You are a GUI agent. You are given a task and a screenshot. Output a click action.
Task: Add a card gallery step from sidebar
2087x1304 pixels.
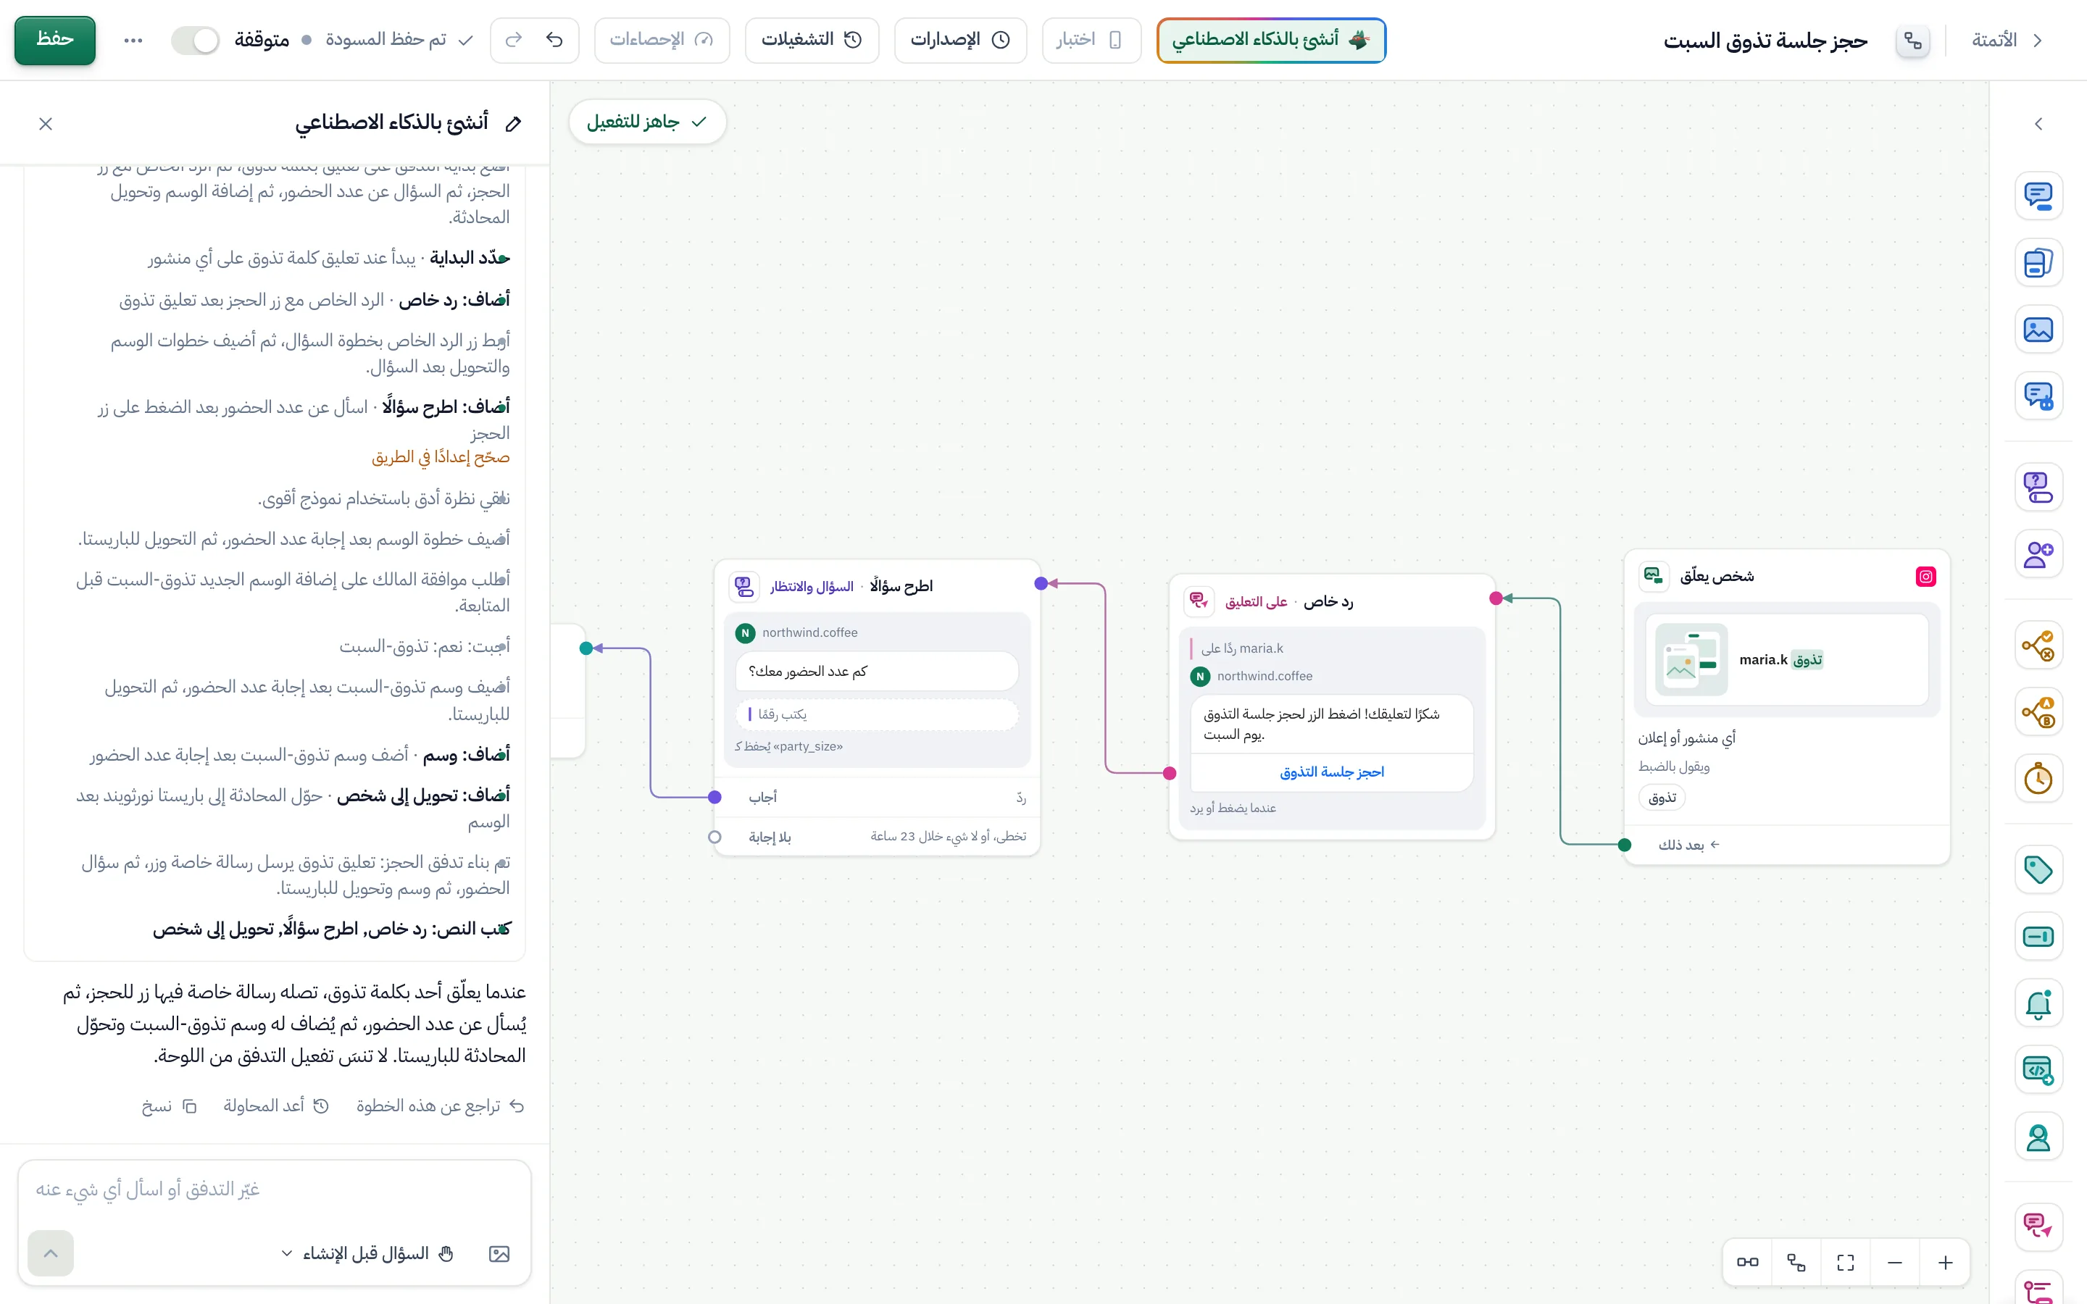[x=2038, y=262]
